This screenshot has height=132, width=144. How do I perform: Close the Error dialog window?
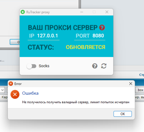coord(131,84)
